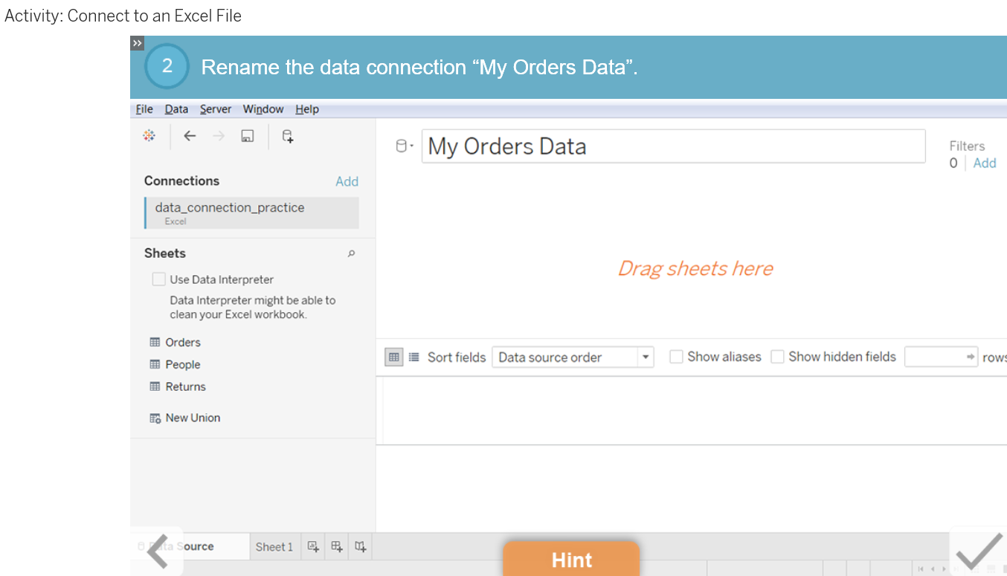Click the save disk icon
The image size is (1007, 576).
[x=248, y=136]
